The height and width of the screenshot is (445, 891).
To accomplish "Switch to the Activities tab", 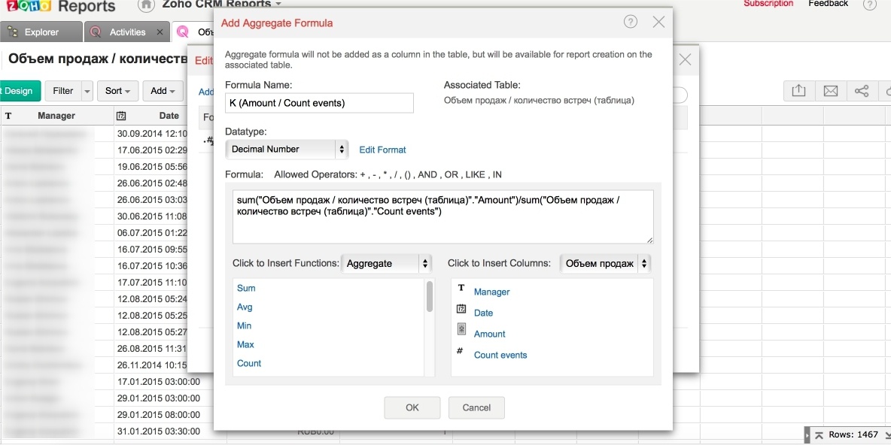I will click(x=127, y=32).
